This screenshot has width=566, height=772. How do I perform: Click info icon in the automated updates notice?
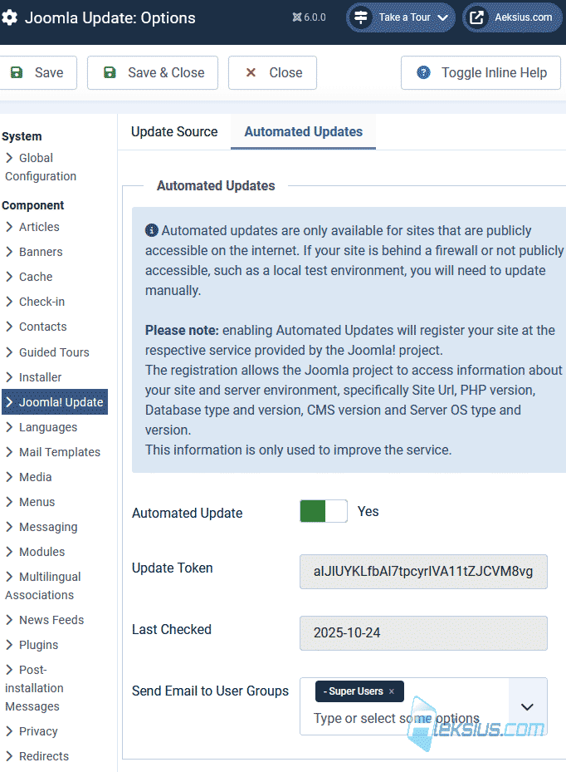point(151,230)
